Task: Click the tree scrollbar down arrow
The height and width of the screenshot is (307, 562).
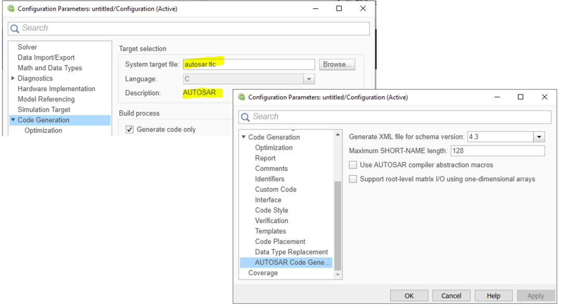Action: (338, 275)
